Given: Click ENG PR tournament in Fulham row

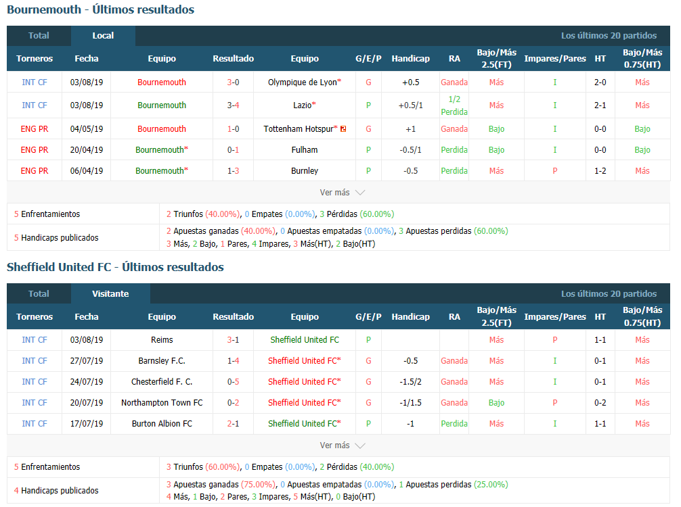Looking at the screenshot, I should pyautogui.click(x=35, y=149).
